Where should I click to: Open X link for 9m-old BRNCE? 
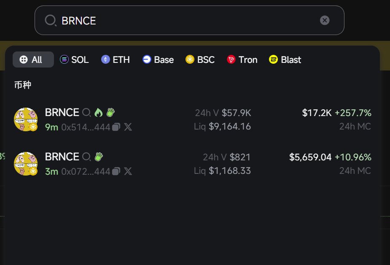pyautogui.click(x=128, y=127)
